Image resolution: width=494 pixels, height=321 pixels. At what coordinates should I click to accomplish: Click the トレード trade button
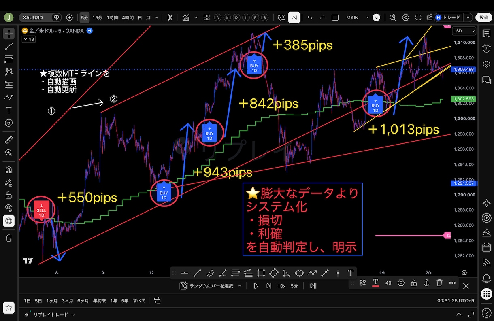point(448,17)
